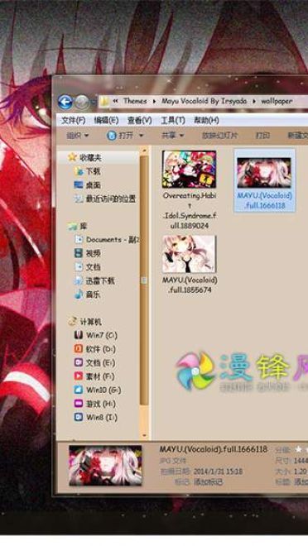Screen dimensions: 308x546
Task: Click Mayu Vocaloid By Irsyada path segment
Action: 204,101
